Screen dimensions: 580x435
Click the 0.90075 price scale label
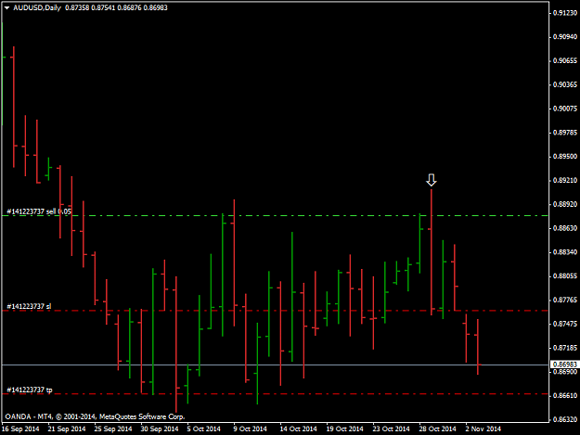click(x=565, y=109)
